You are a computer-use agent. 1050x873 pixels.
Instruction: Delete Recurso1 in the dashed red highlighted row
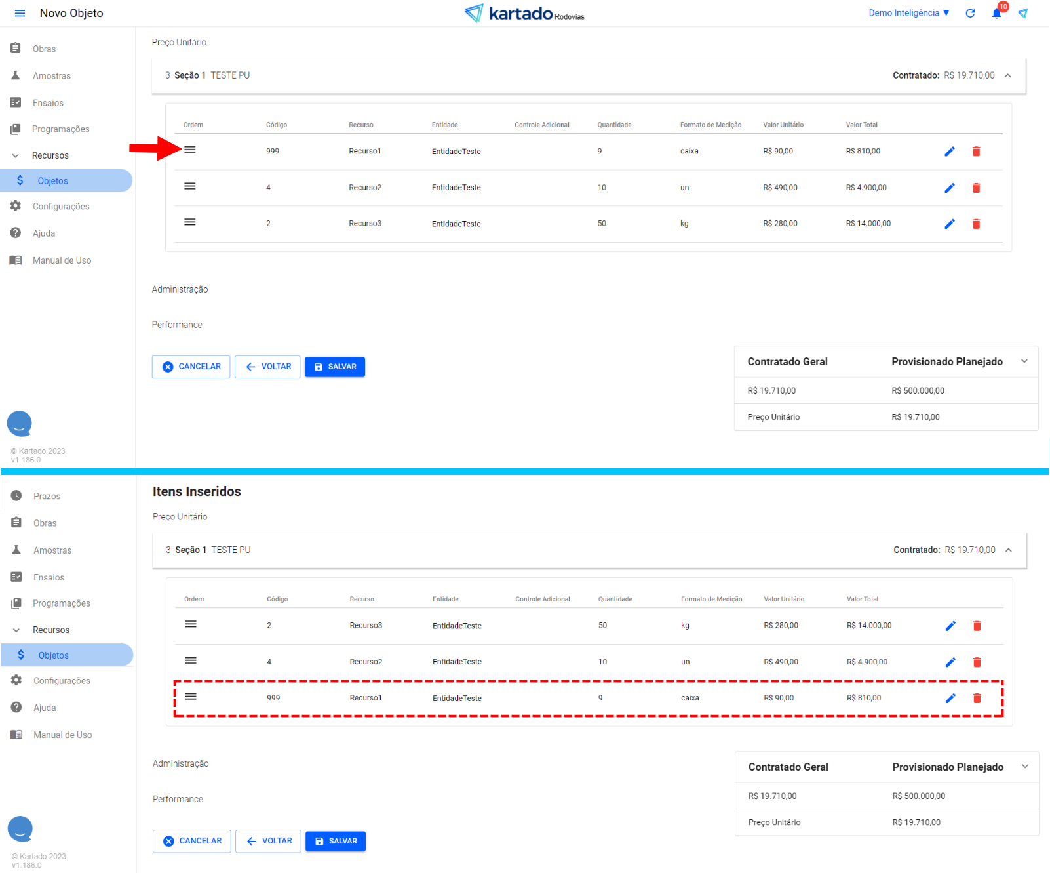tap(977, 698)
